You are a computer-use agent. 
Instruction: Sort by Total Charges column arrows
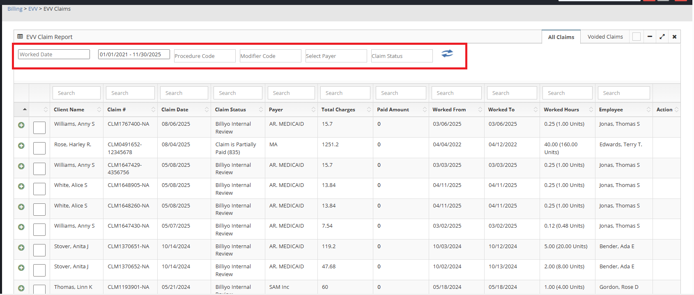pyautogui.click(x=369, y=110)
